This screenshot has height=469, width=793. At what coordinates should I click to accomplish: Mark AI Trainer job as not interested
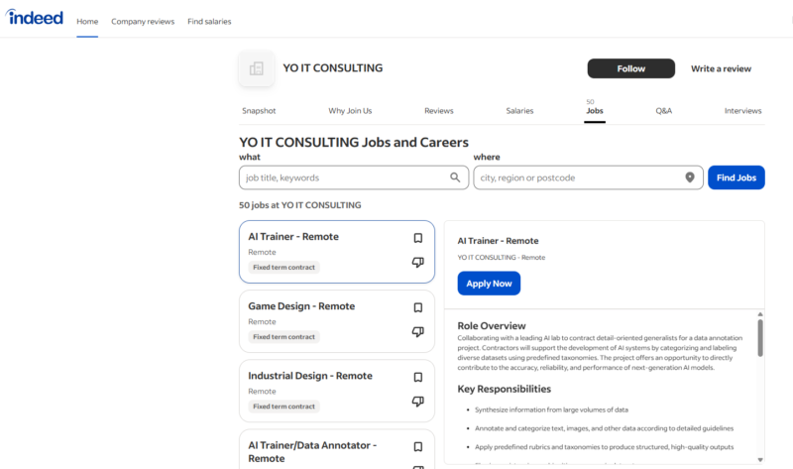pos(418,263)
